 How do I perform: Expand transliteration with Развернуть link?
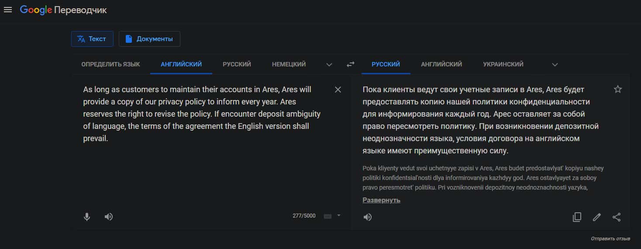point(381,200)
